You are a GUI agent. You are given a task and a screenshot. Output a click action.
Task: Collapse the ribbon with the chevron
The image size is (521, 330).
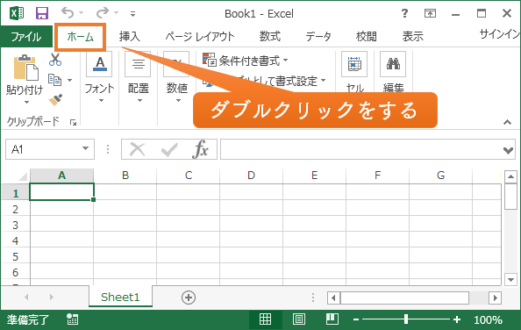pos(507,122)
